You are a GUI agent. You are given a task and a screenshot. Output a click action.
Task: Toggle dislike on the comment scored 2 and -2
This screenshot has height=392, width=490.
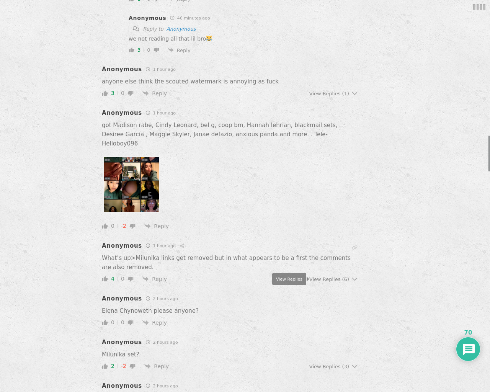[x=132, y=366]
